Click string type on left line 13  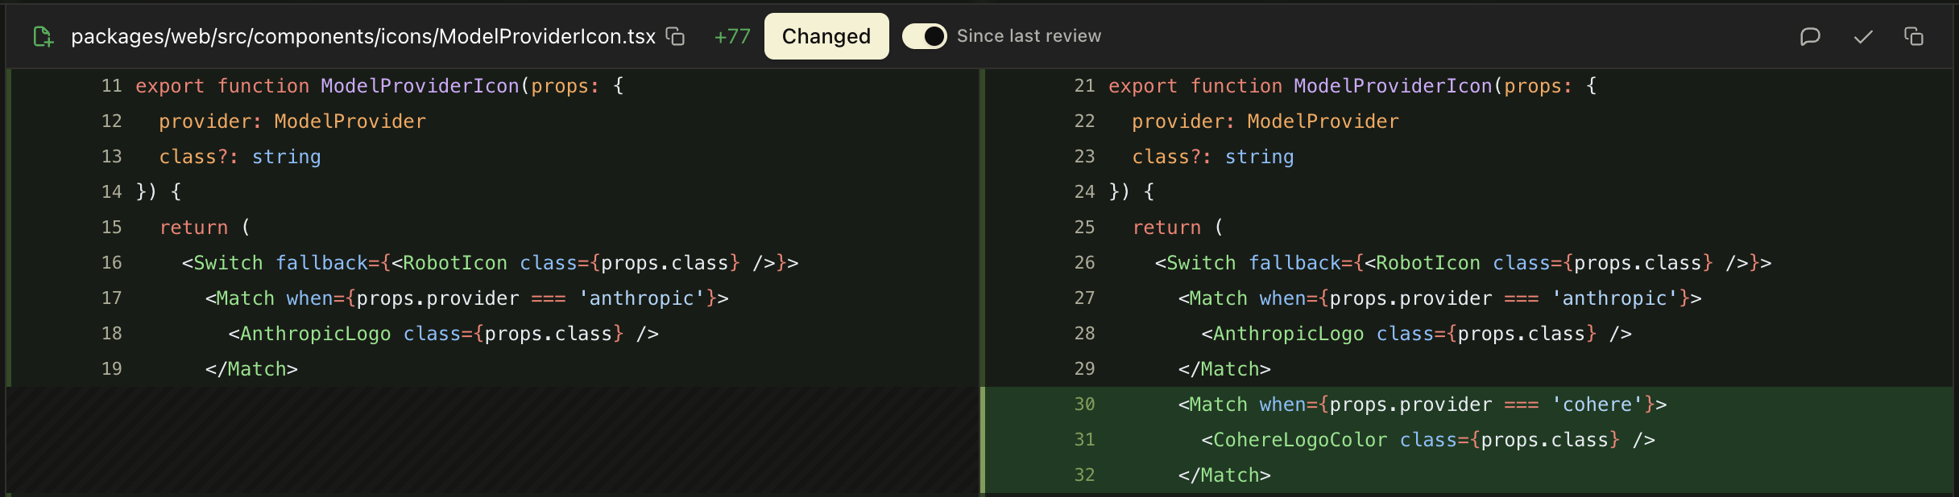[x=287, y=157]
